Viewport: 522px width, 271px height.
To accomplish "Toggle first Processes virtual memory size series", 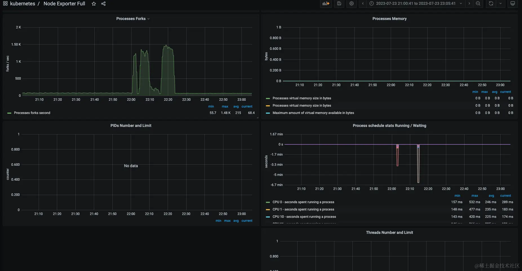I will click(302, 98).
